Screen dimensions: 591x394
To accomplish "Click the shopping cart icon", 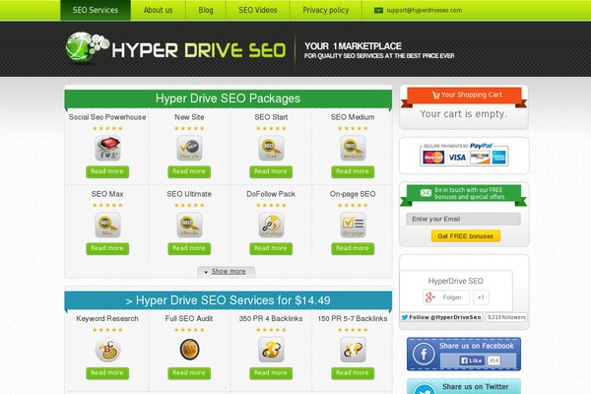I will [435, 95].
